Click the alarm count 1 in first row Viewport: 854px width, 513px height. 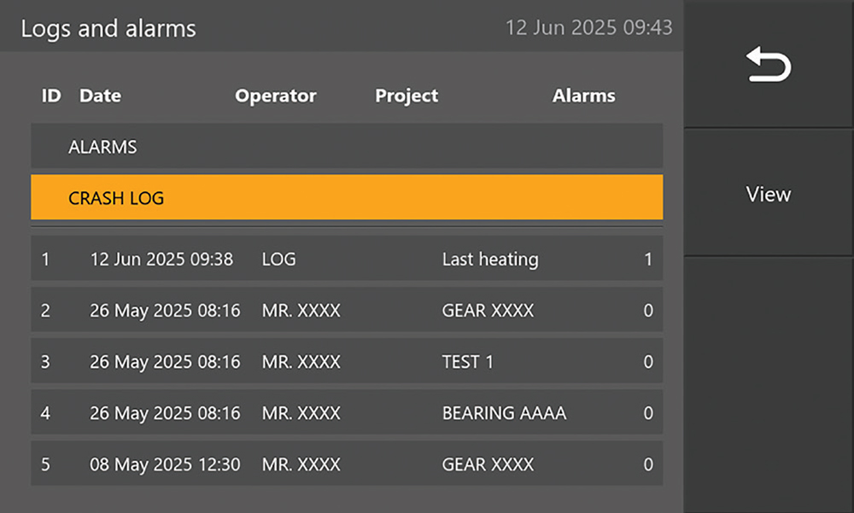[x=648, y=259]
